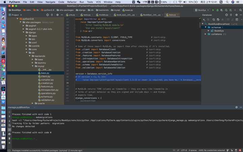Collapse schemas node in Database tree

tap(206, 27)
